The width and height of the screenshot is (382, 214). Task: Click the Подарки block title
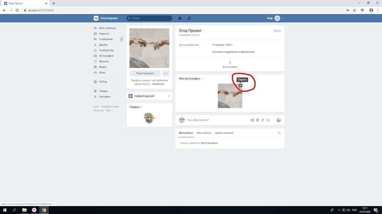click(x=135, y=107)
